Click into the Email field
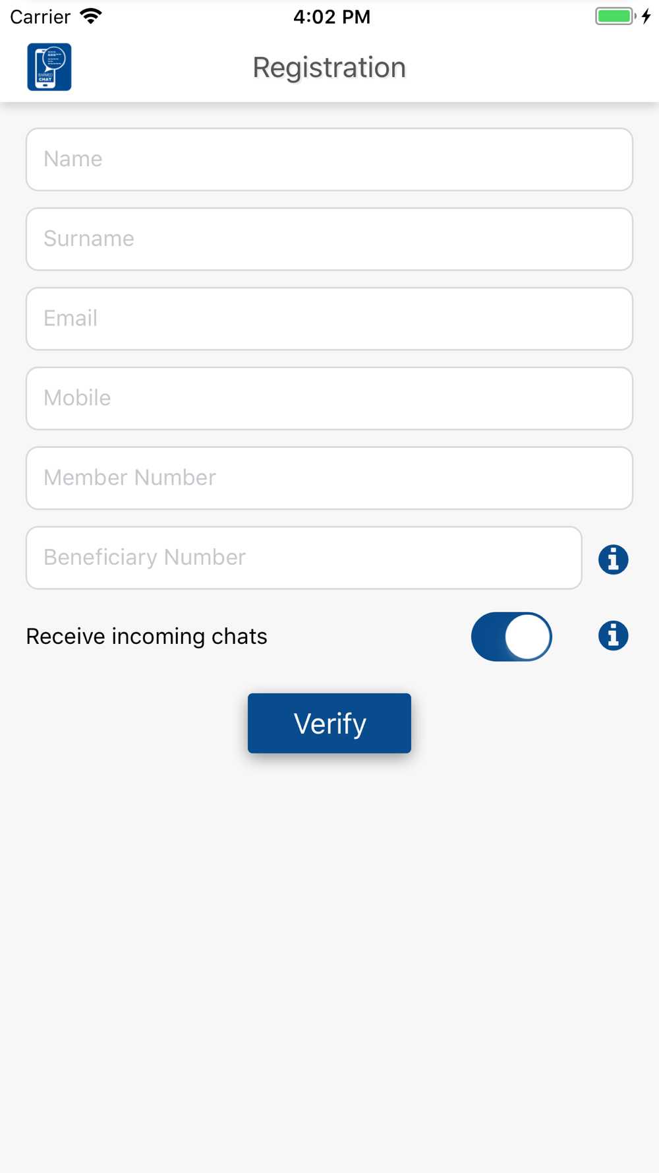The height and width of the screenshot is (1173, 659). pyautogui.click(x=329, y=319)
